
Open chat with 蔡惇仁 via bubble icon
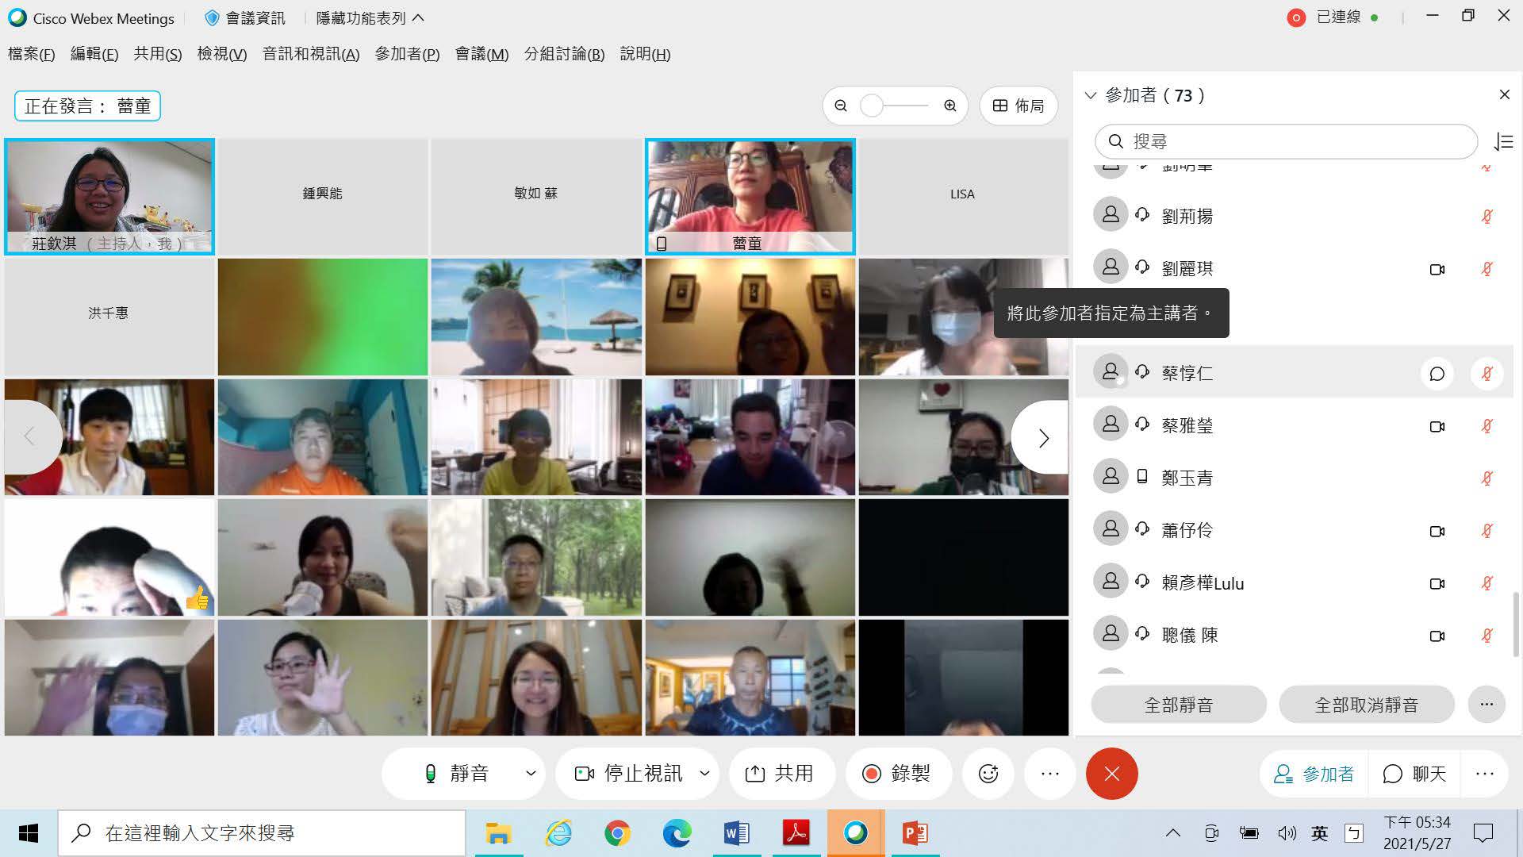(1437, 374)
